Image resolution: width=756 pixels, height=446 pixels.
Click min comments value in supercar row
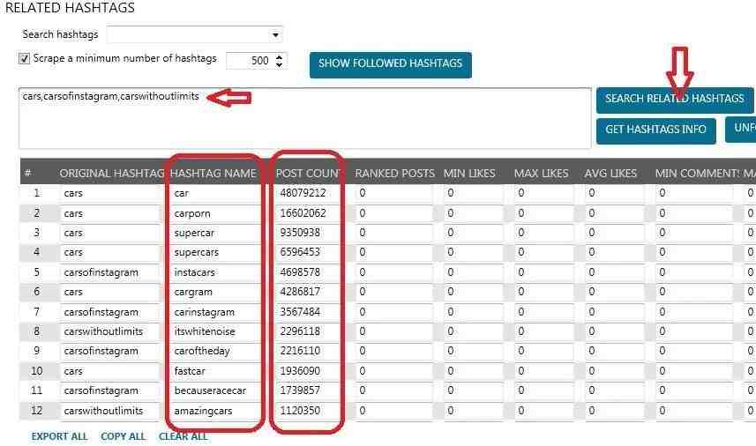pyautogui.click(x=694, y=233)
